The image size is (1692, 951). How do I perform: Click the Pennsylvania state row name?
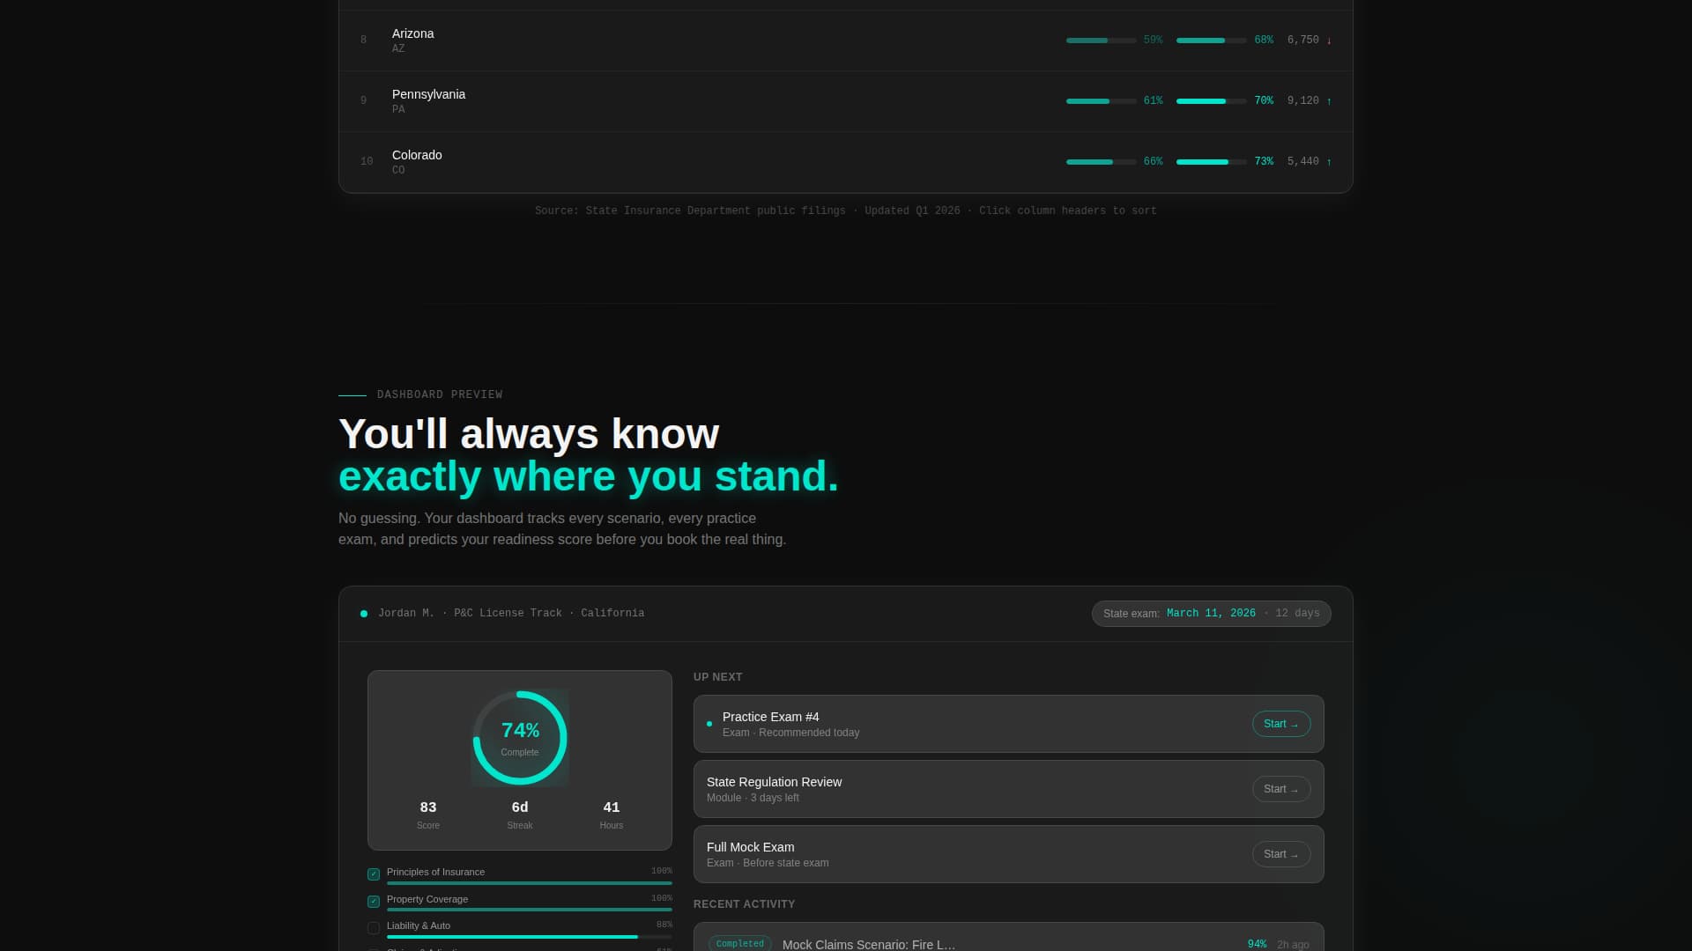click(x=428, y=94)
